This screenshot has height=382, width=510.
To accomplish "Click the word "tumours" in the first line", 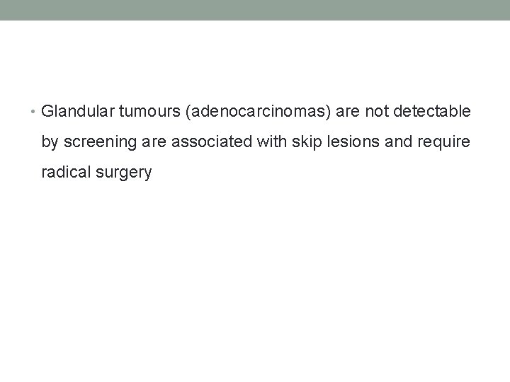I will click(146, 111).
